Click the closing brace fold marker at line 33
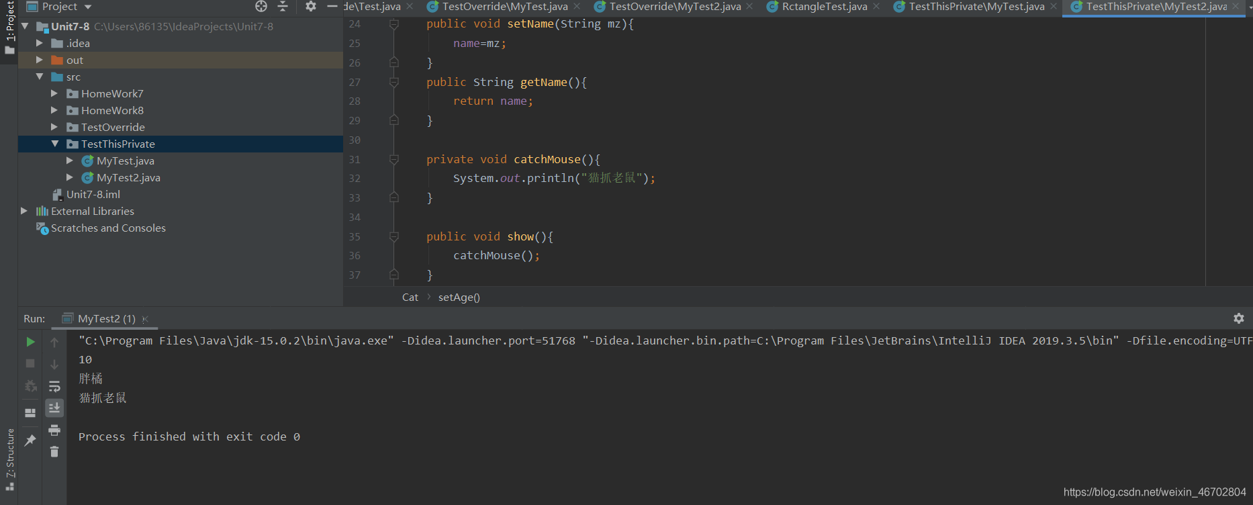This screenshot has width=1253, height=505. coord(394,197)
